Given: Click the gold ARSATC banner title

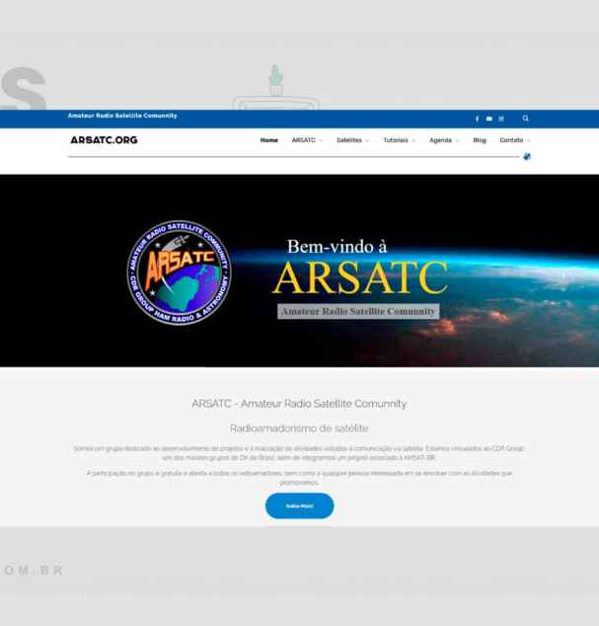Looking at the screenshot, I should point(360,278).
